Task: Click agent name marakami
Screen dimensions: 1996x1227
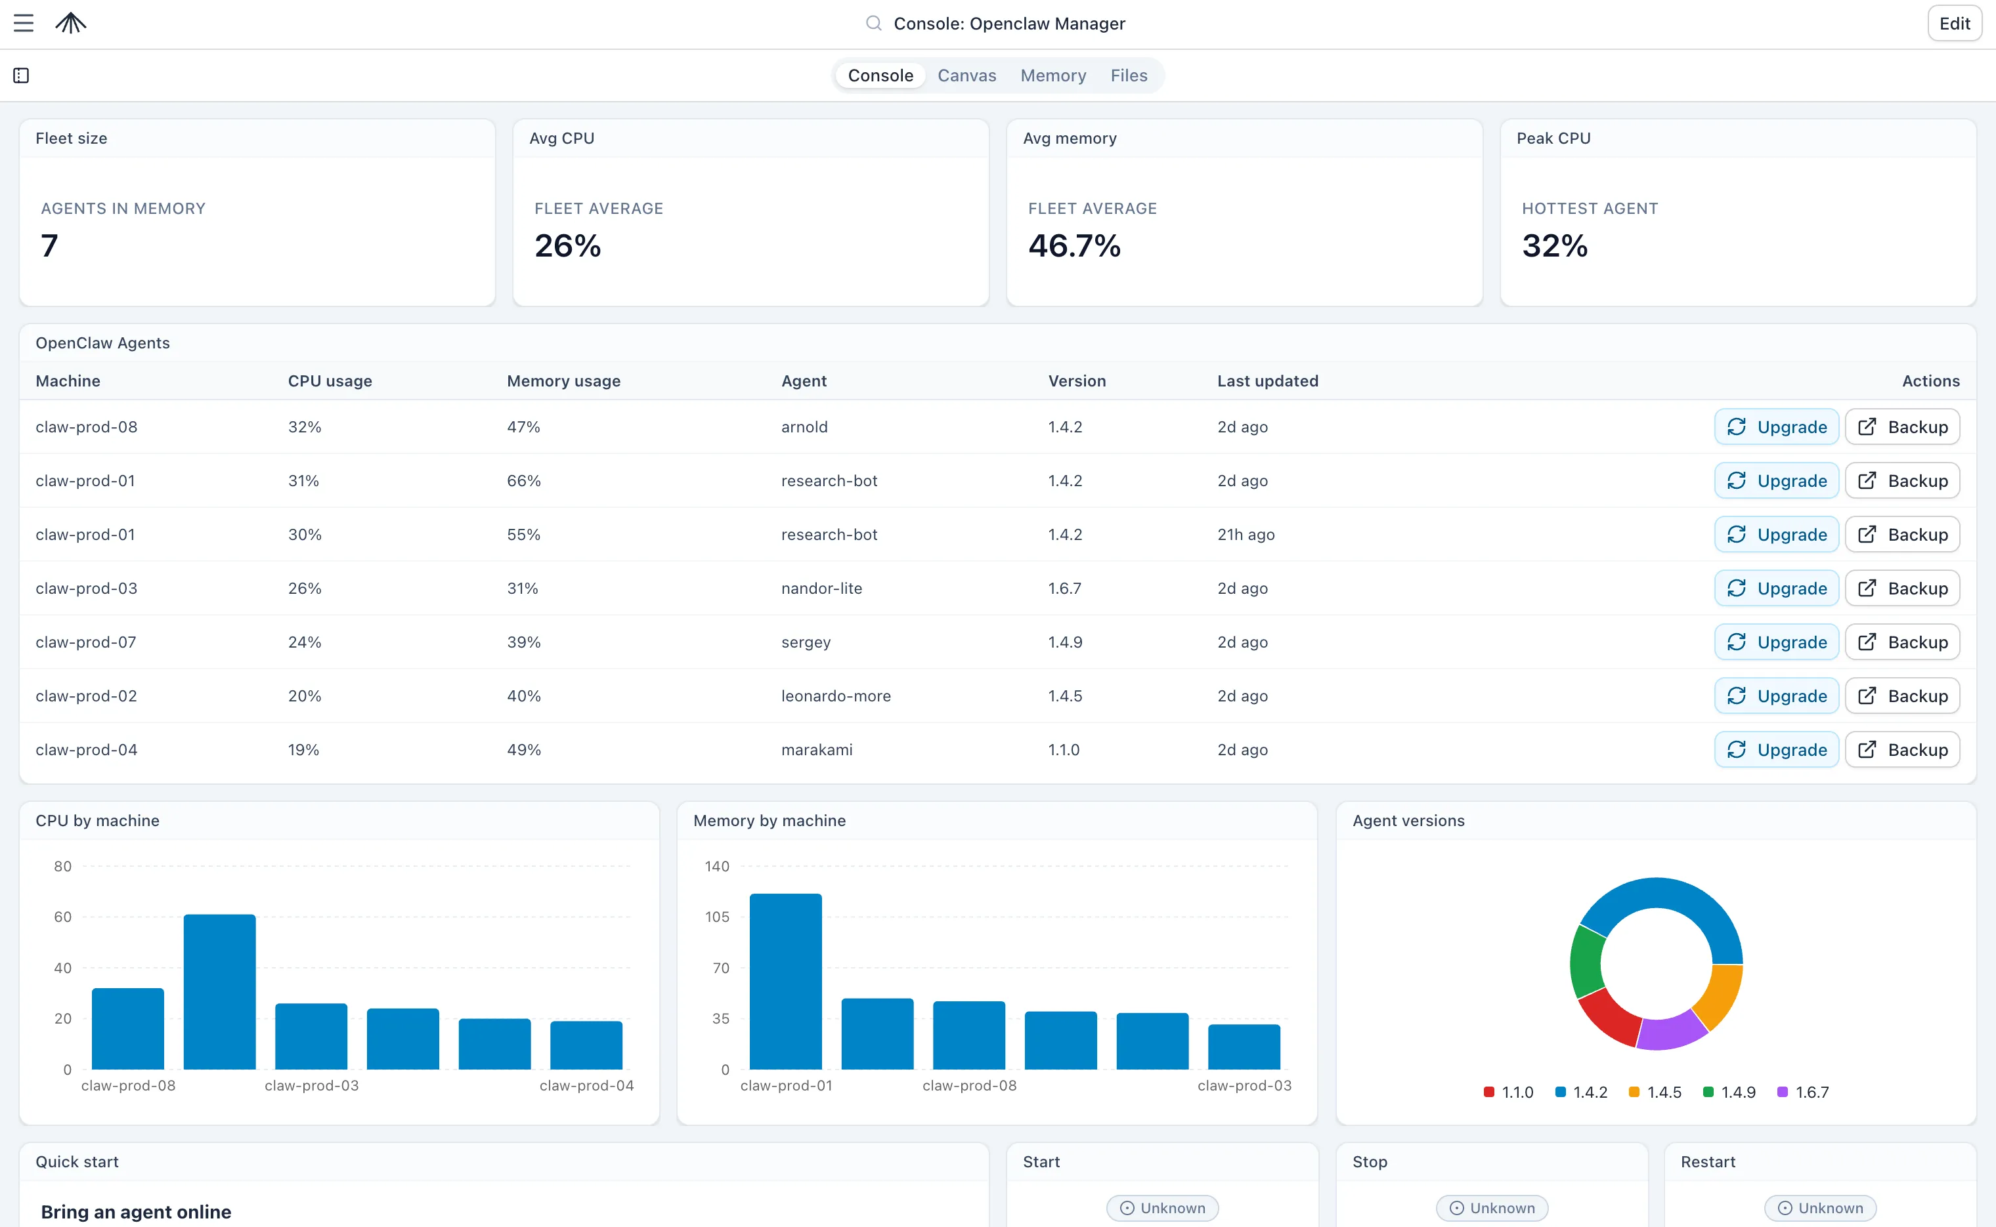Action: pos(816,750)
